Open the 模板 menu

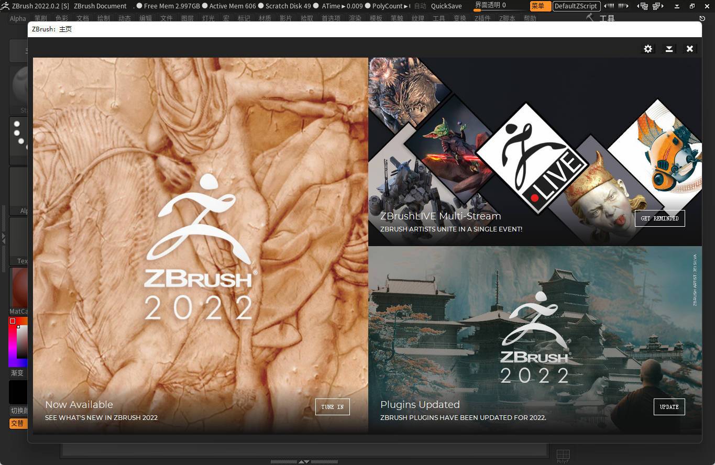(x=376, y=18)
